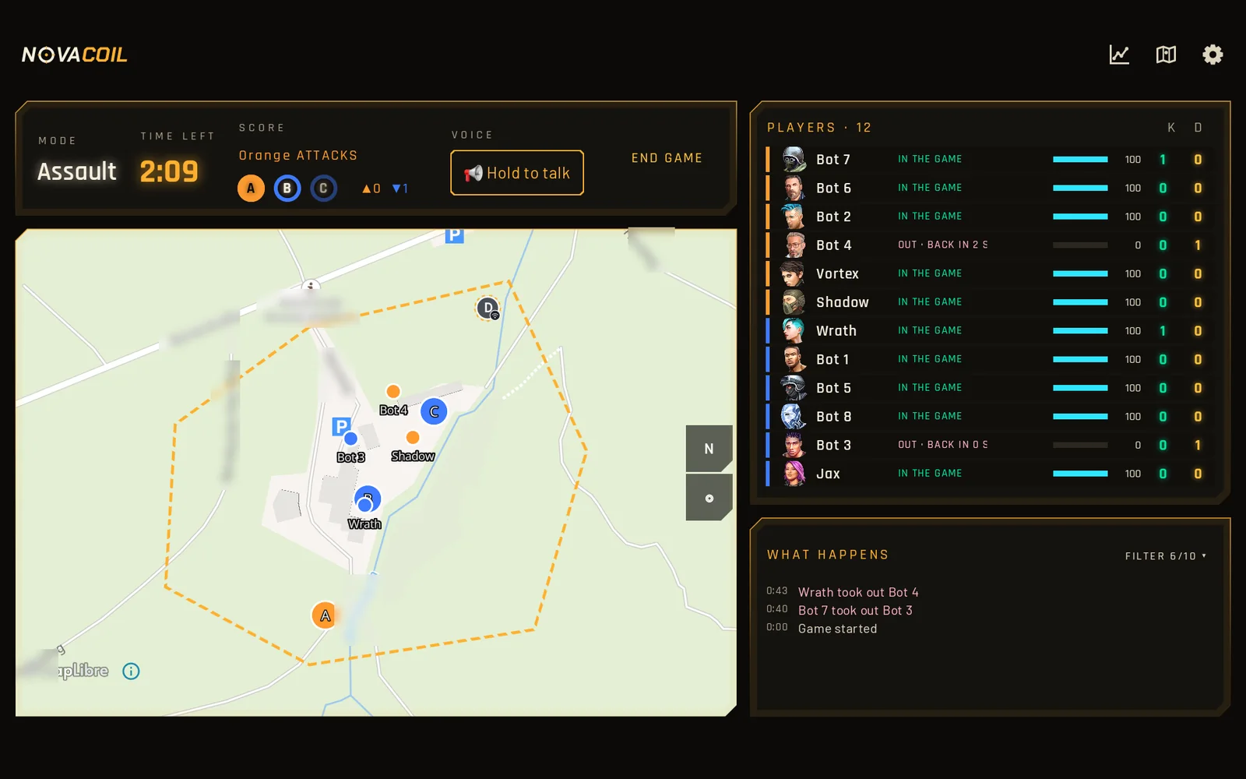Open the settings gear

[x=1213, y=55]
